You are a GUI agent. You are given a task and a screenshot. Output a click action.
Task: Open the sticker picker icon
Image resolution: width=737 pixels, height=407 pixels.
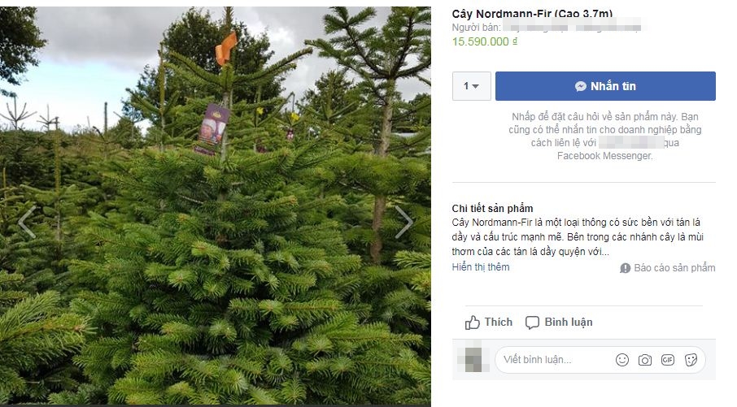[x=691, y=360]
